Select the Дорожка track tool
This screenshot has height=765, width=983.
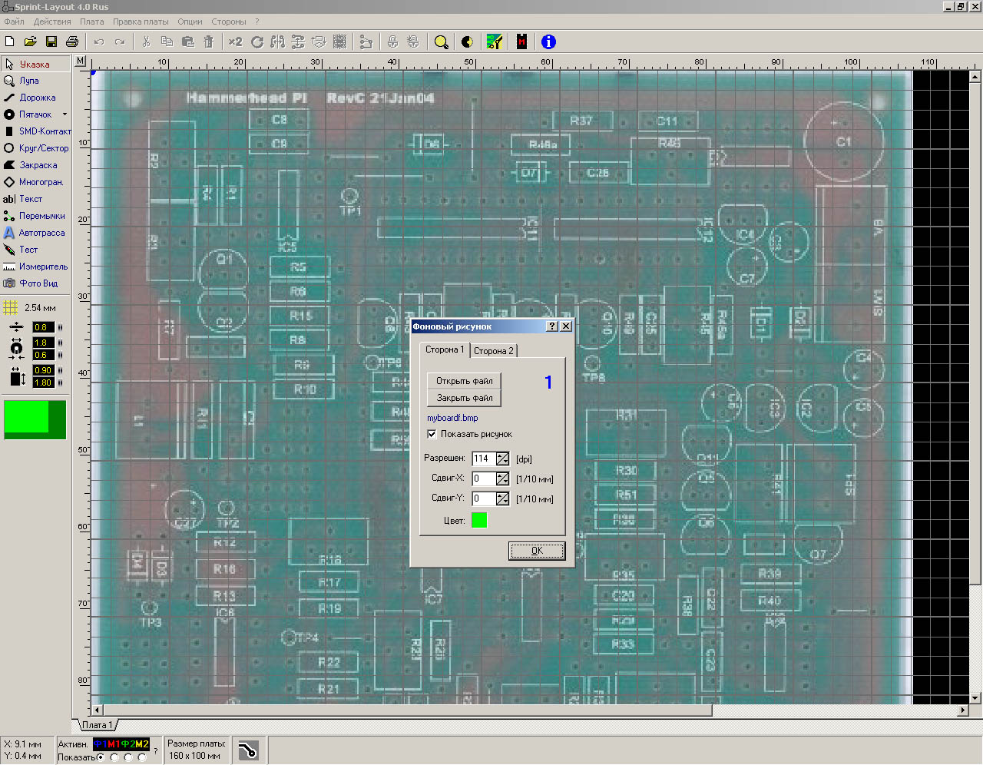(x=36, y=98)
